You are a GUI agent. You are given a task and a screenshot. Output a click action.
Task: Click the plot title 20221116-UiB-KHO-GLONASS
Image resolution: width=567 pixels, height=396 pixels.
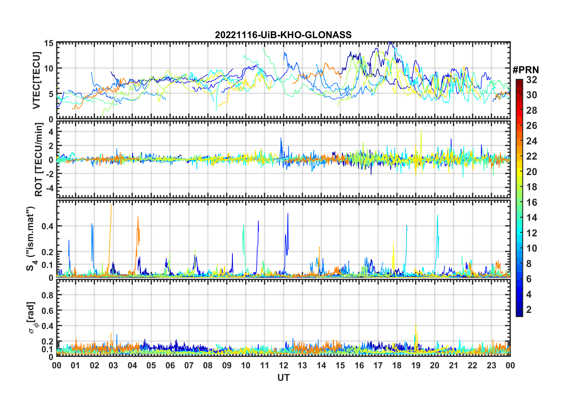point(283,35)
